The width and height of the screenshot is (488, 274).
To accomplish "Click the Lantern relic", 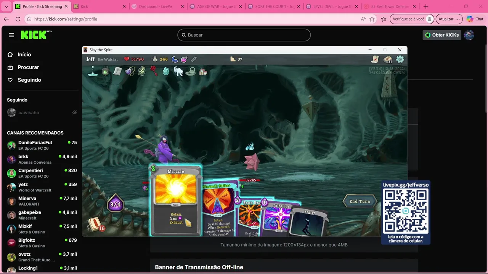I will point(105,71).
